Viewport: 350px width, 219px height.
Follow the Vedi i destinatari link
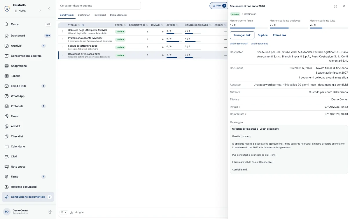point(239,44)
